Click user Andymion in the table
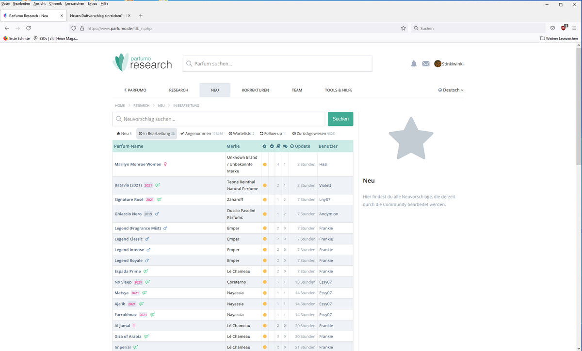 [x=329, y=214]
